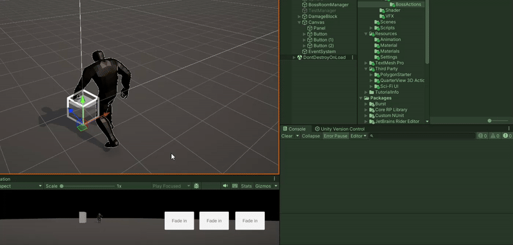Image resolution: width=513 pixels, height=245 pixels.
Task: Expand the Button (1) hierarchy item
Action: (x=304, y=40)
